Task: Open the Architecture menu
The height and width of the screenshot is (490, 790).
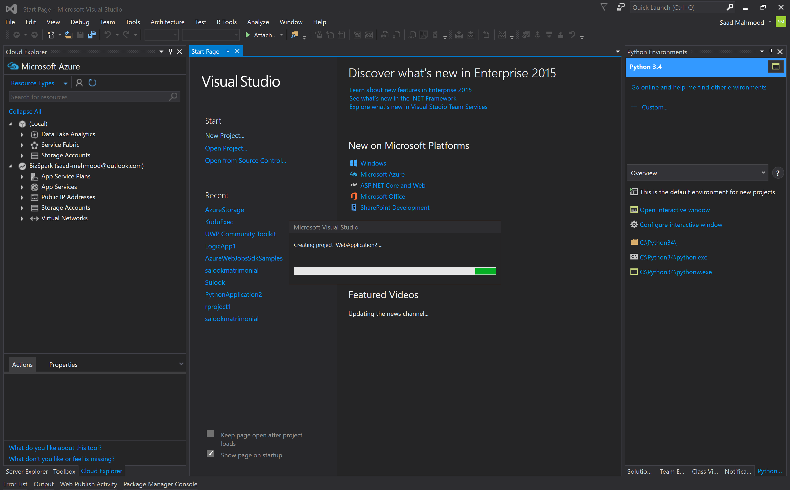Action: [167, 22]
